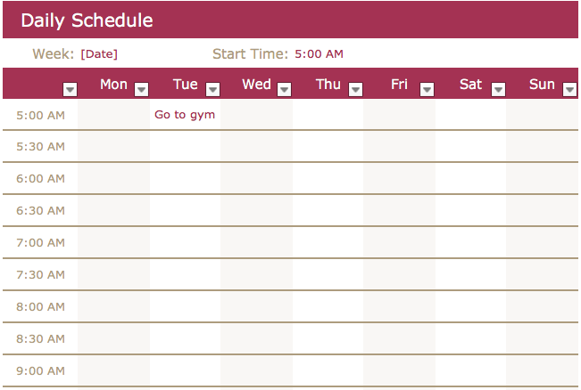The height and width of the screenshot is (390, 581).
Task: Expand the Fri column filter dropdown
Action: pyautogui.click(x=427, y=89)
